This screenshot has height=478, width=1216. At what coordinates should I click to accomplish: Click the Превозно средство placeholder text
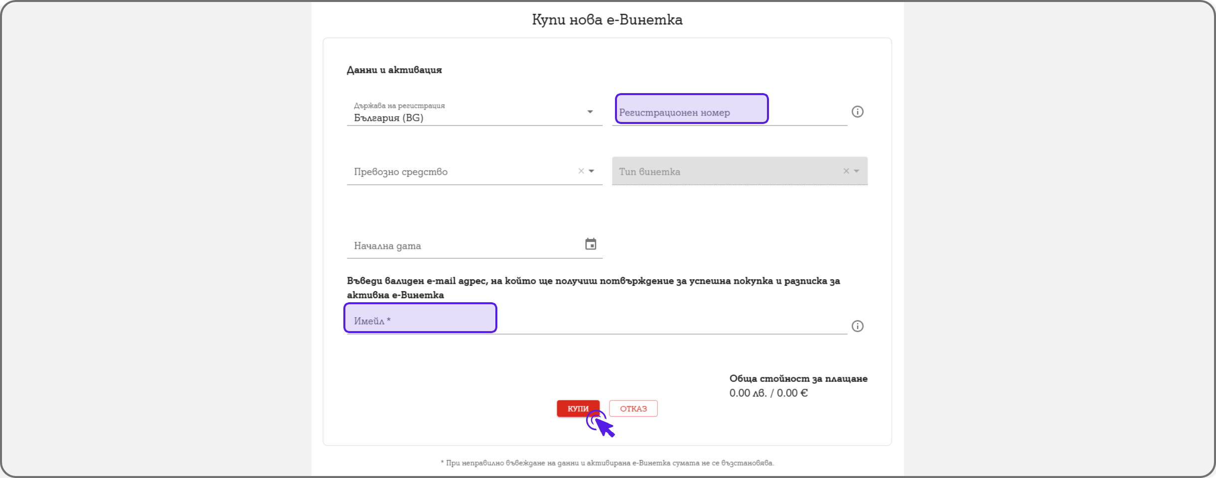[x=401, y=172]
